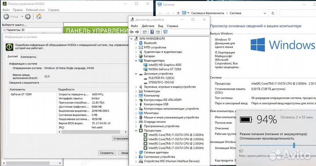Select GeForce GT 720M in components list

(x=21, y=94)
